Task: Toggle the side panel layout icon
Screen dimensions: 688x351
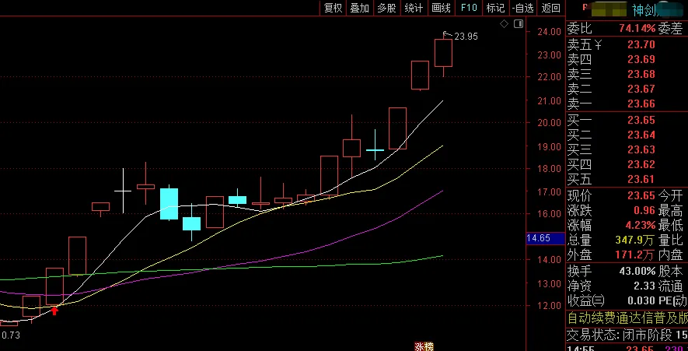Action: point(519,23)
